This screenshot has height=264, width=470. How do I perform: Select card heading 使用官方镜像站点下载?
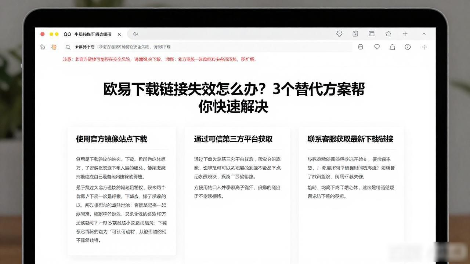112,139
